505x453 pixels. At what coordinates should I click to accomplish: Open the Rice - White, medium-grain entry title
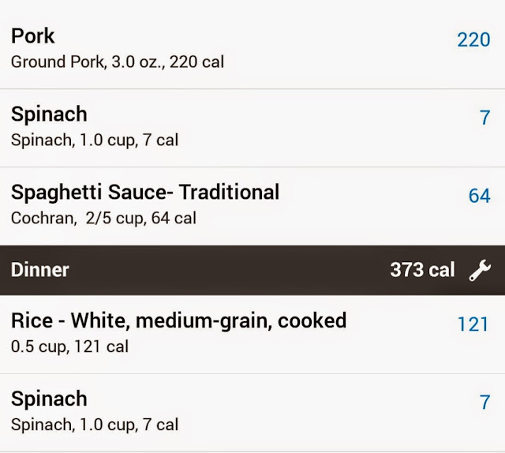178,320
